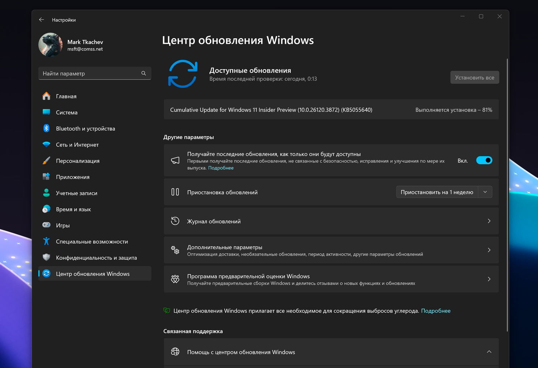Click the search magnifier icon
The height and width of the screenshot is (368, 538).
(143, 73)
